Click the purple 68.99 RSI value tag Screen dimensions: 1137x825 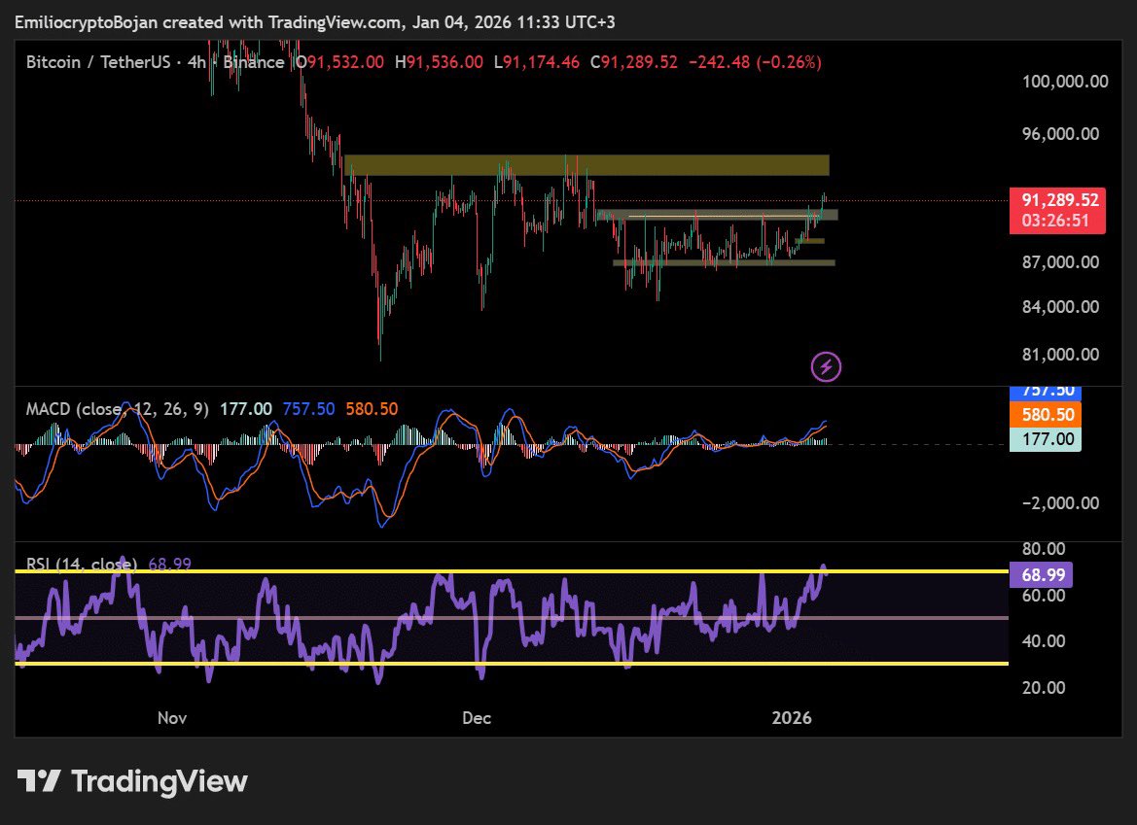click(1043, 575)
